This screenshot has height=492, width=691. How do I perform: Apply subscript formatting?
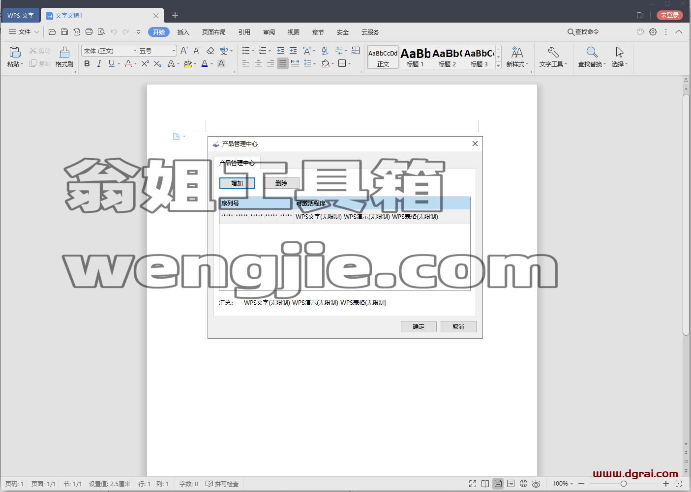click(x=157, y=63)
